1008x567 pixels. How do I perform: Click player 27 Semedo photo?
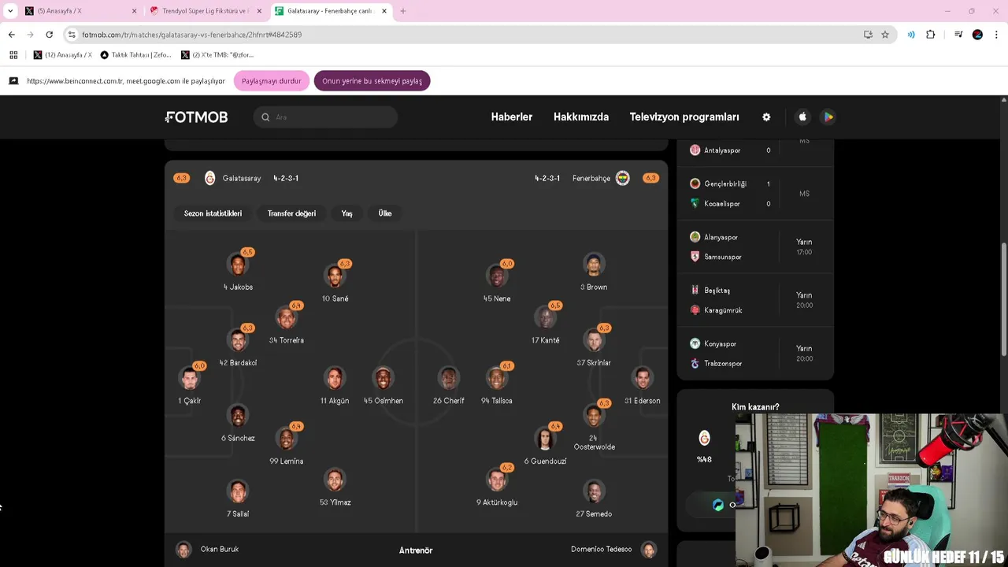point(594,491)
